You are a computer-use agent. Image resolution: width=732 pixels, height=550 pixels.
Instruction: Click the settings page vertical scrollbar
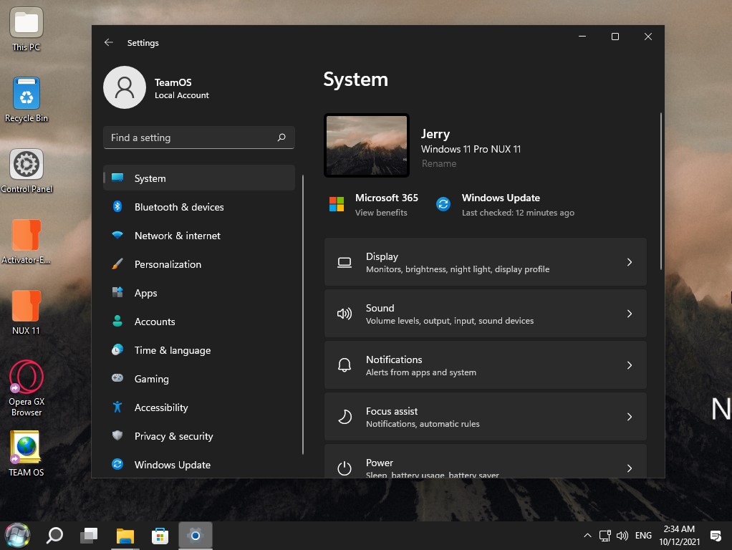[x=660, y=191]
